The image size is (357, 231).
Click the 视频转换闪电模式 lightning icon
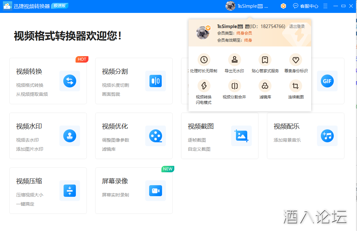tap(204, 86)
